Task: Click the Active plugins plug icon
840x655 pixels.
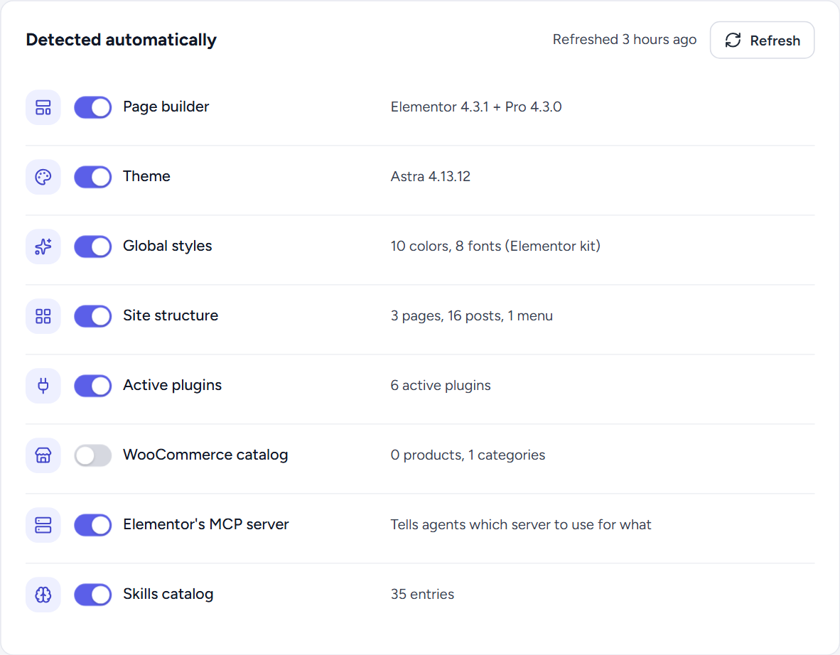Action: [x=43, y=386]
